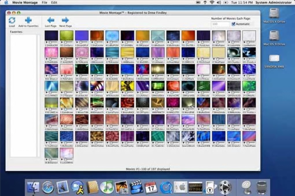The width and height of the screenshot is (295, 196).
Task: Play the LotsOWhite movie preview
Action: pos(62,159)
